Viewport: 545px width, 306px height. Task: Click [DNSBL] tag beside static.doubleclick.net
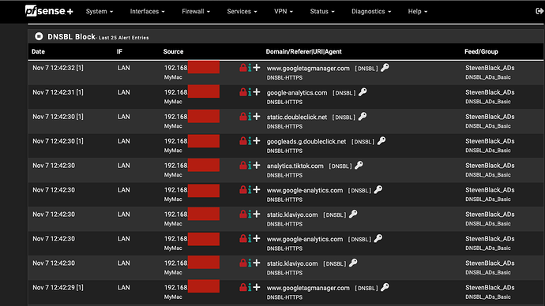click(344, 118)
